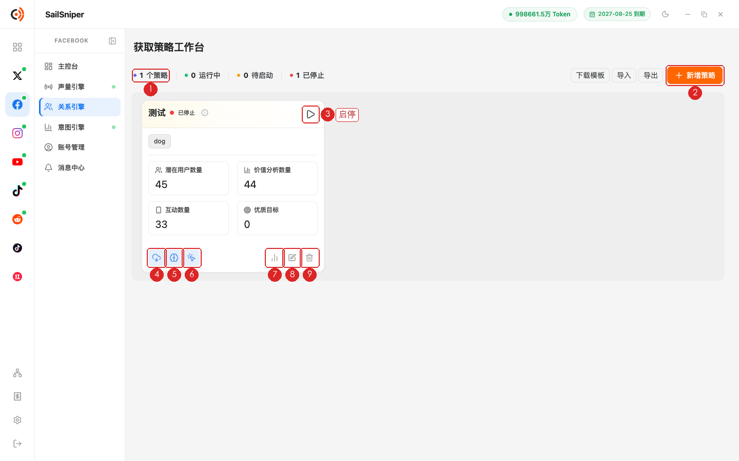Open the settings gear icon
Viewport: 739px width, 461px height.
tap(17, 420)
